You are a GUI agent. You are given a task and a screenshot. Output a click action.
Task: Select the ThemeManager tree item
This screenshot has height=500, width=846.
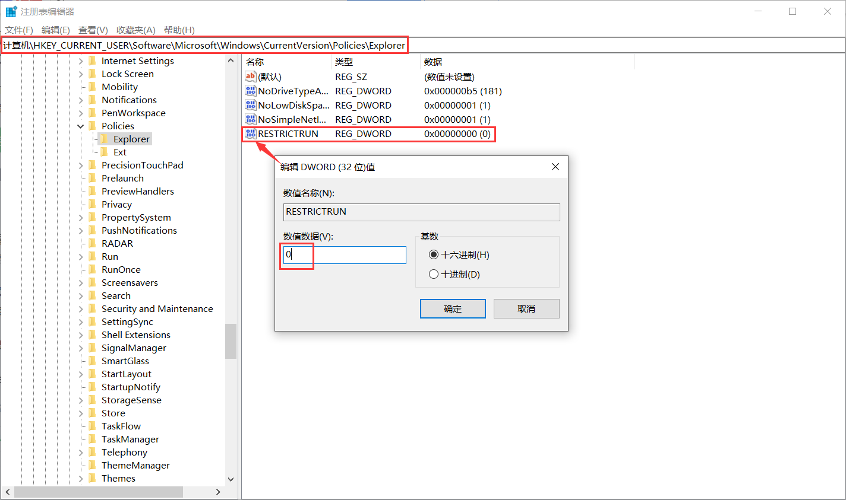click(135, 465)
